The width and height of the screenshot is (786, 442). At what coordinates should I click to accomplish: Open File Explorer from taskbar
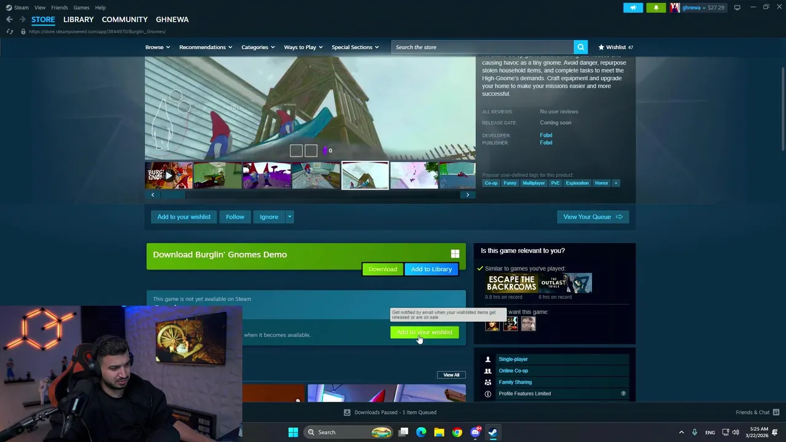(439, 432)
